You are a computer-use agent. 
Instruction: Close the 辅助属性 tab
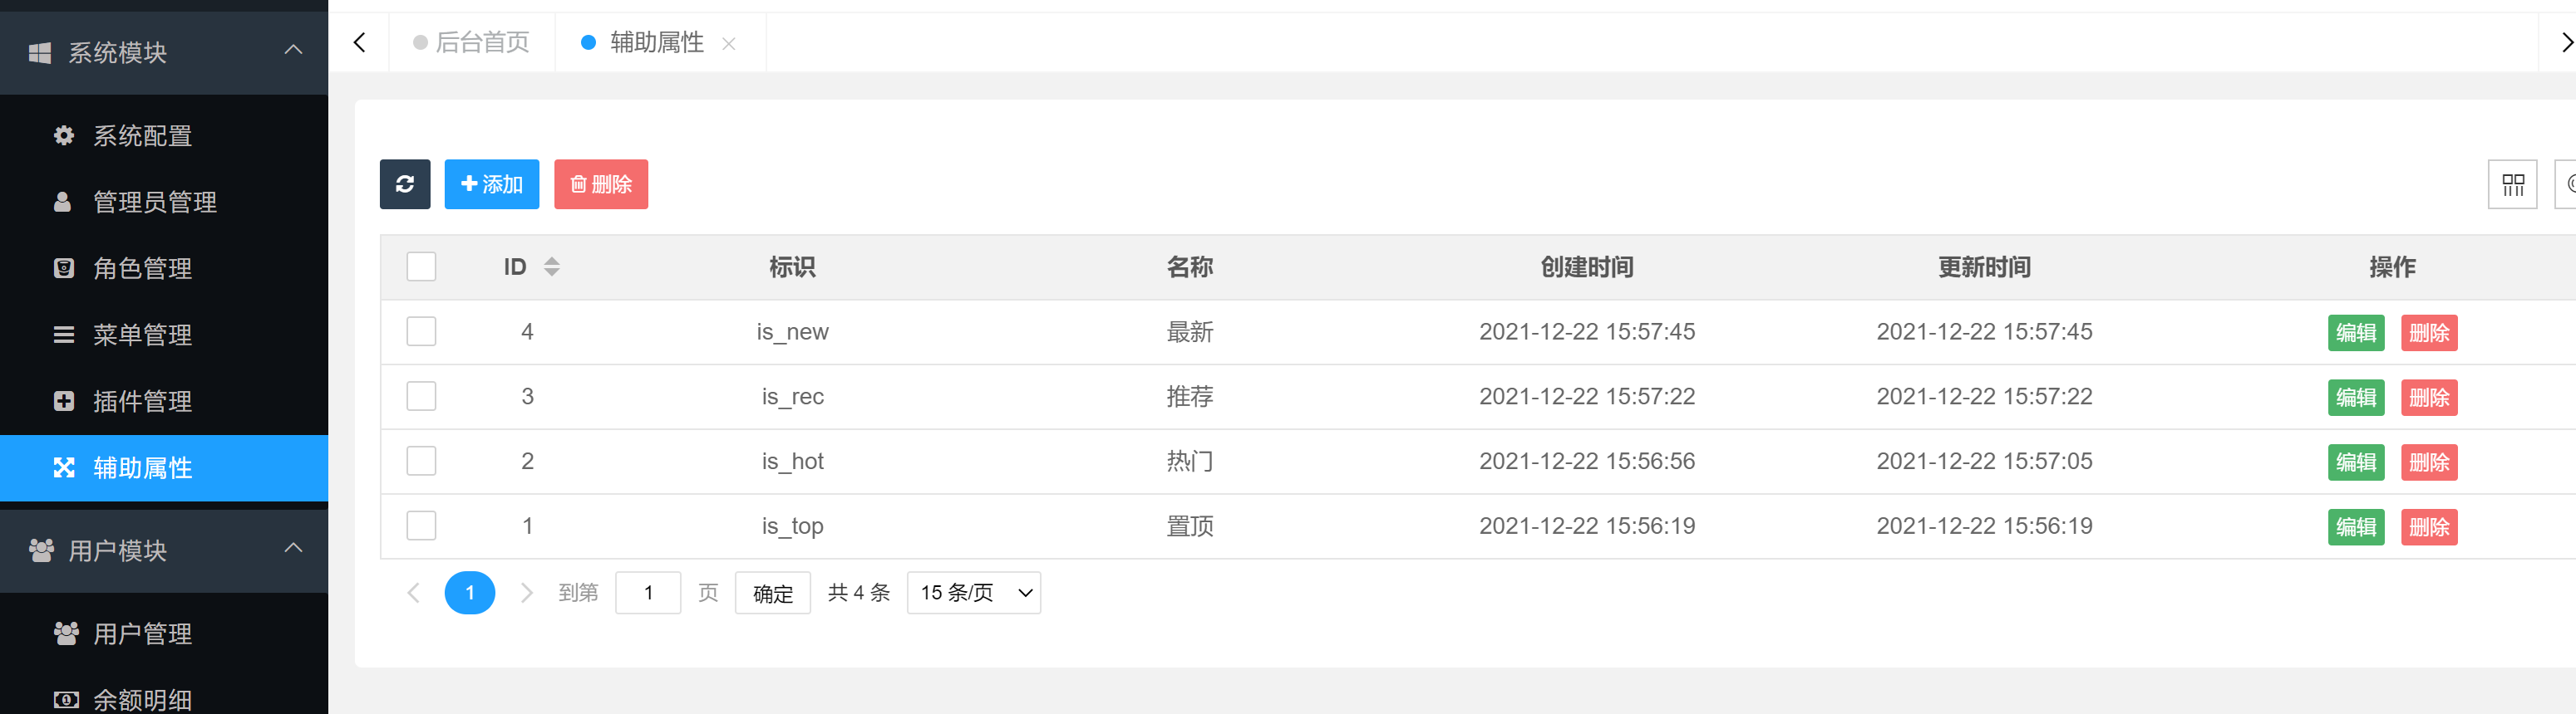coord(729,44)
